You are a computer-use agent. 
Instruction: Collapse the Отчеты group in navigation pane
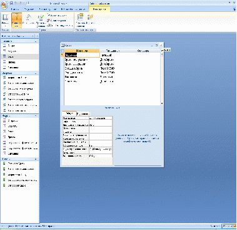[36, 159]
